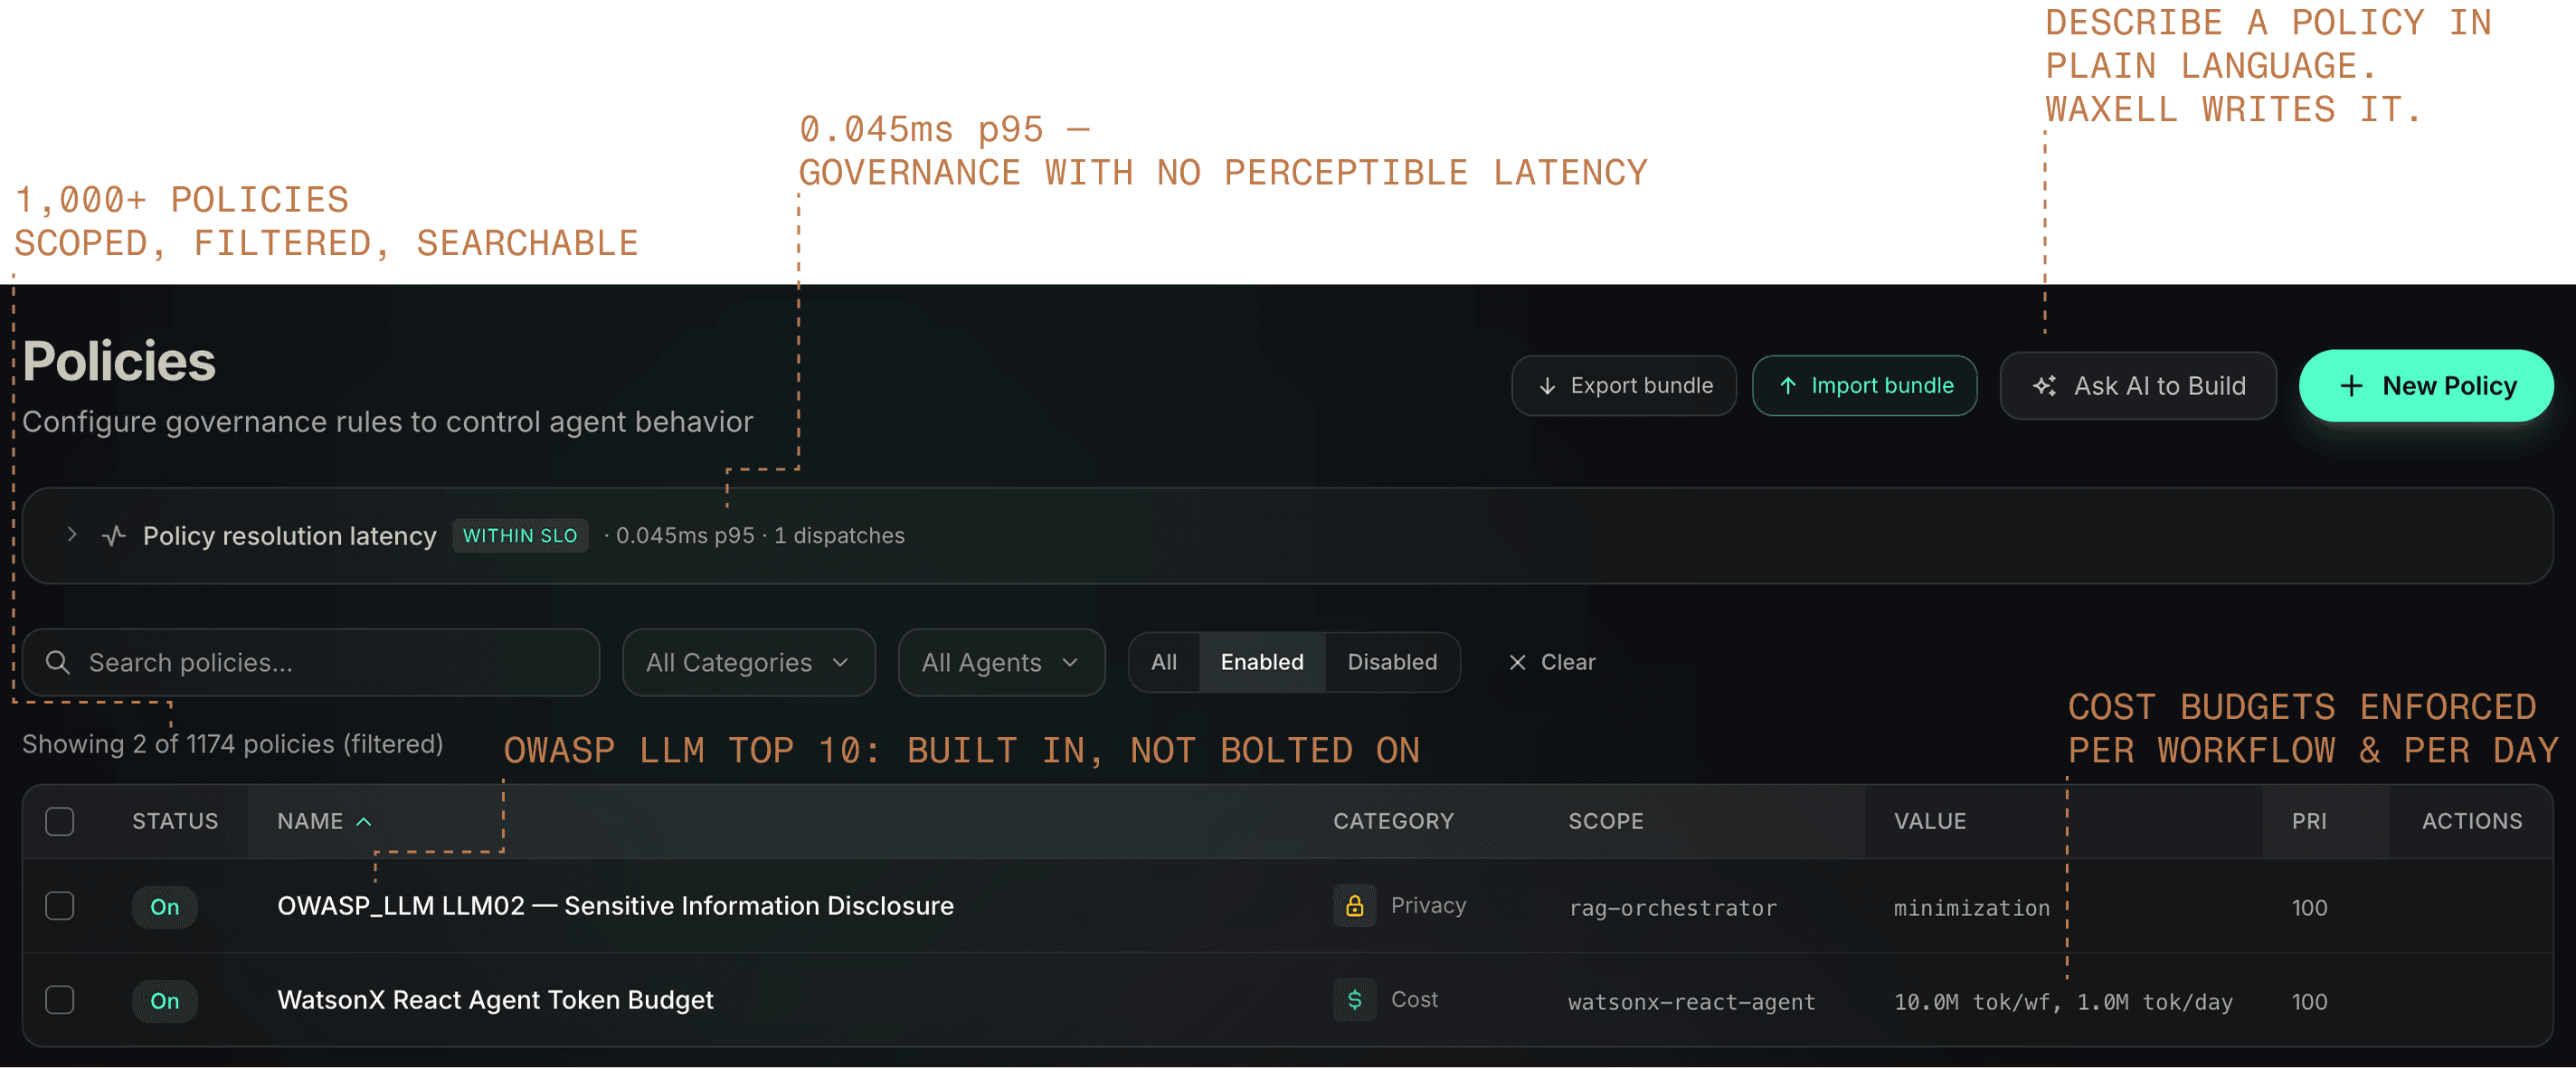
Task: Click the CATEGORY column header
Action: pos(1393,821)
